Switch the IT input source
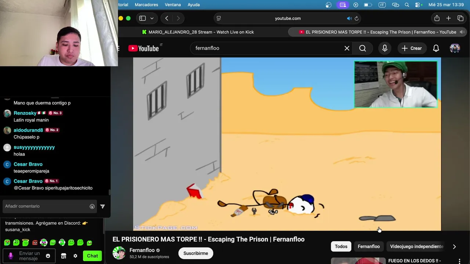The width and height of the screenshot is (470, 264). [382, 5]
